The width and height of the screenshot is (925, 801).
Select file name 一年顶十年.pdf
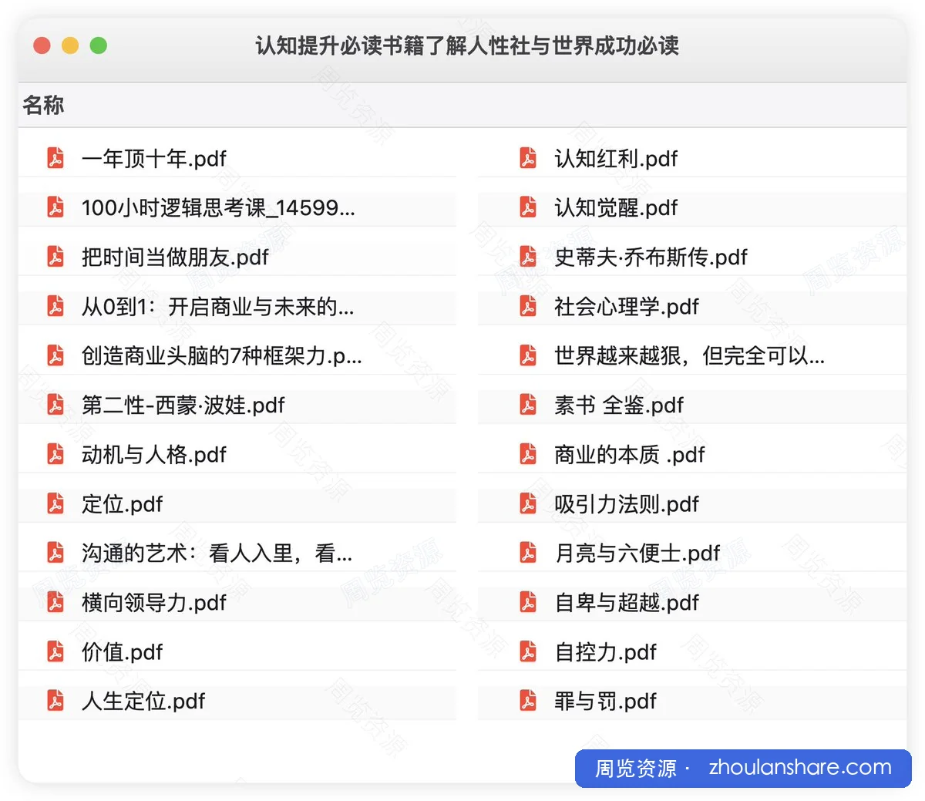pyautogui.click(x=154, y=159)
